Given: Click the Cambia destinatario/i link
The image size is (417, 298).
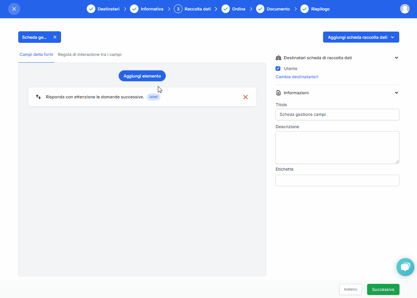Looking at the screenshot, I should (297, 77).
